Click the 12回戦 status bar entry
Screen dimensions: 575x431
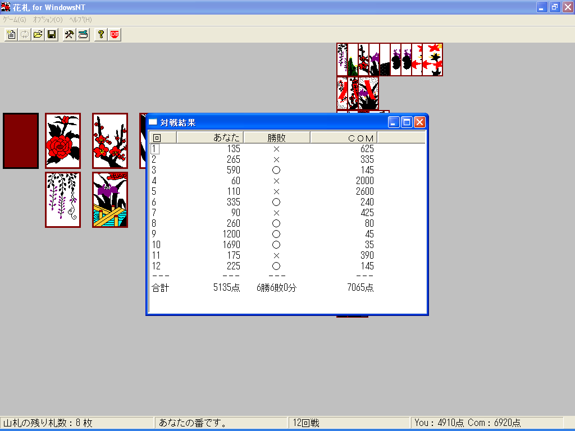pos(349,423)
